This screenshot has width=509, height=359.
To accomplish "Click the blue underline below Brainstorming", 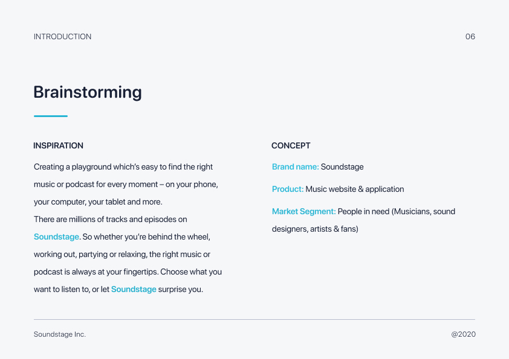I will (51, 116).
